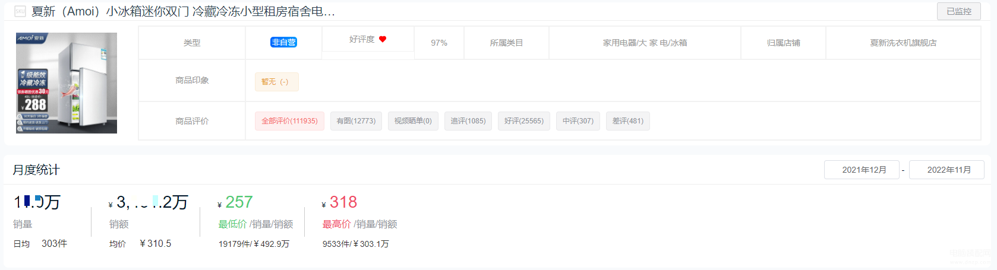
Task: Click the 已监控 button
Action: click(958, 11)
